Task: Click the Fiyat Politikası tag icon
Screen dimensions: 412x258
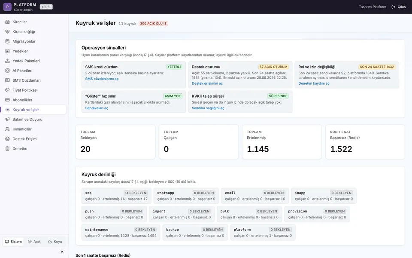Action: (7, 90)
